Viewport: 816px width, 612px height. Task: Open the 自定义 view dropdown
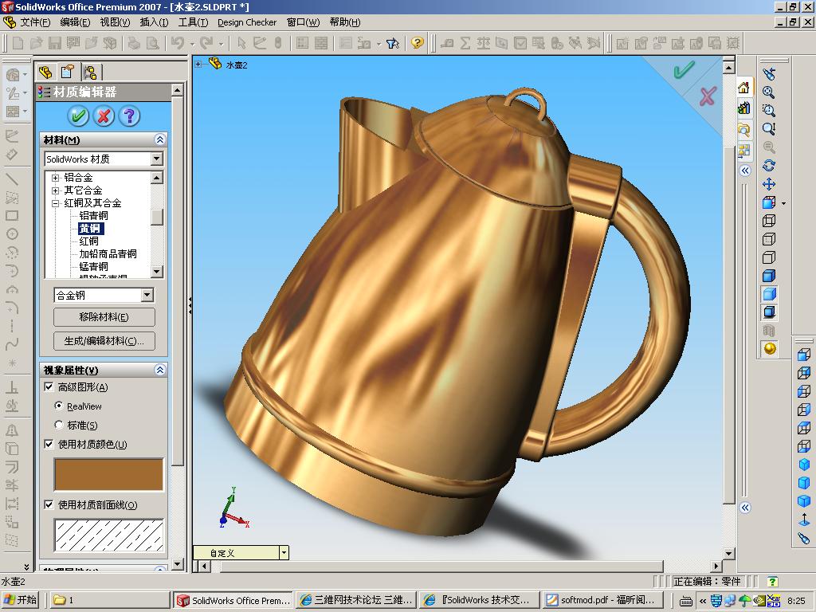tap(284, 553)
